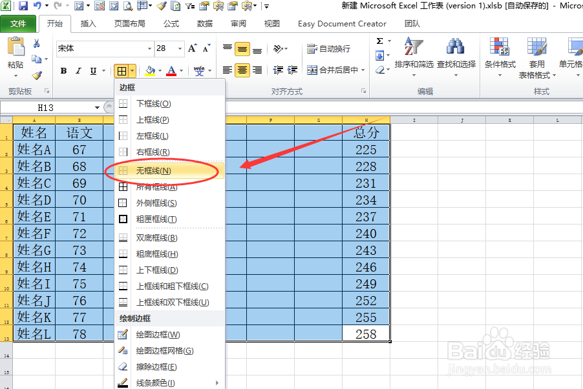The height and width of the screenshot is (389, 583).
Task: Open the Name Box dropdown arrow
Action: 97,108
